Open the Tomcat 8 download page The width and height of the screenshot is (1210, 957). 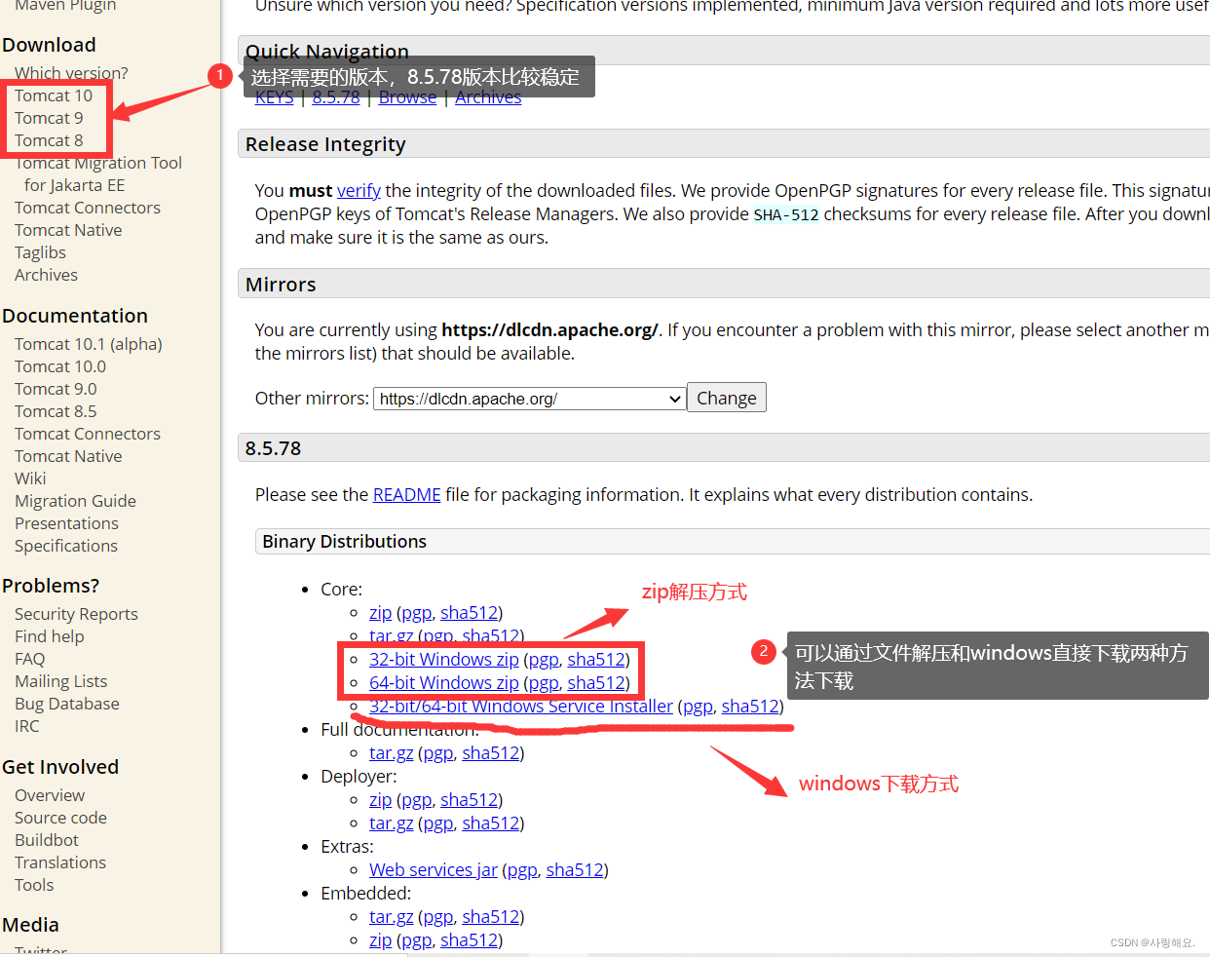click(x=49, y=140)
